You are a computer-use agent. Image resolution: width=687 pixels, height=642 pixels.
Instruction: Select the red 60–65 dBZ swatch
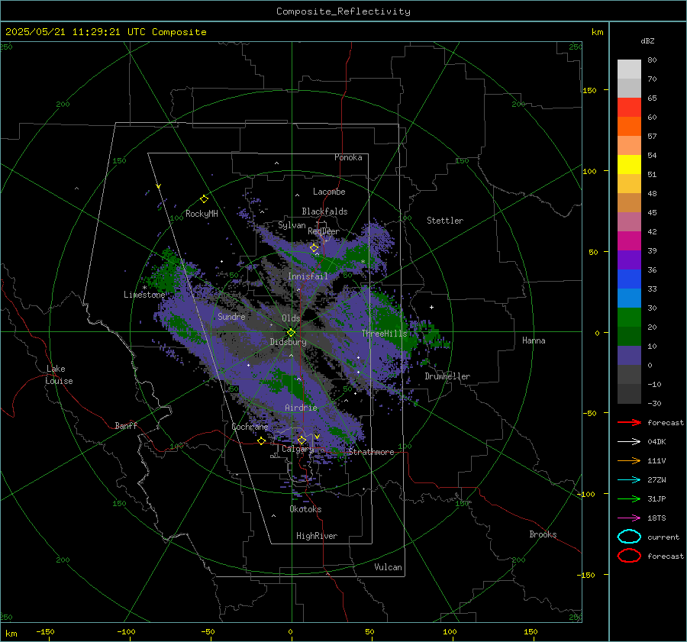pos(629,107)
